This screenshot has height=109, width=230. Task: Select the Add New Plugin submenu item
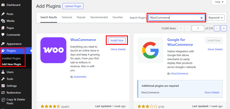click(x=11, y=64)
